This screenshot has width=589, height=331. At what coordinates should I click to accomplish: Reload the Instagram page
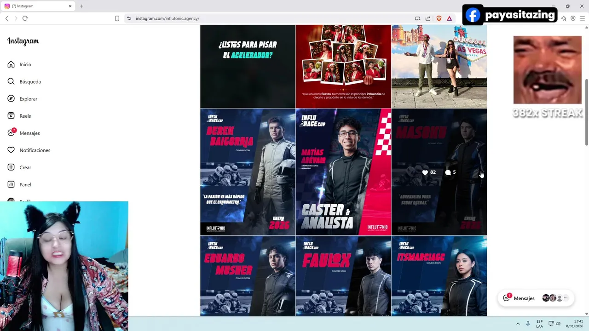pos(25,18)
